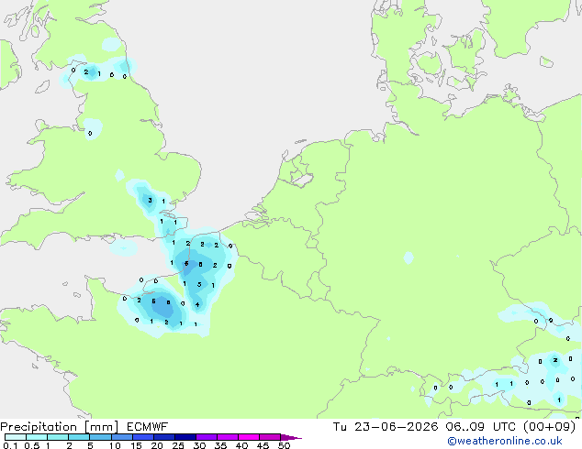
Task: Click the legend scale label '0.5'
Action: [32, 445]
